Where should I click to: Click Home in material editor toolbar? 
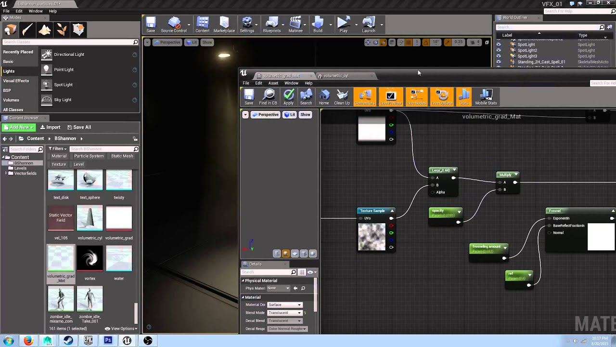(324, 97)
